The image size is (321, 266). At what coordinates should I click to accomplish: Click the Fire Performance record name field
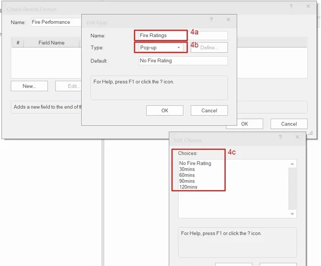(55, 22)
